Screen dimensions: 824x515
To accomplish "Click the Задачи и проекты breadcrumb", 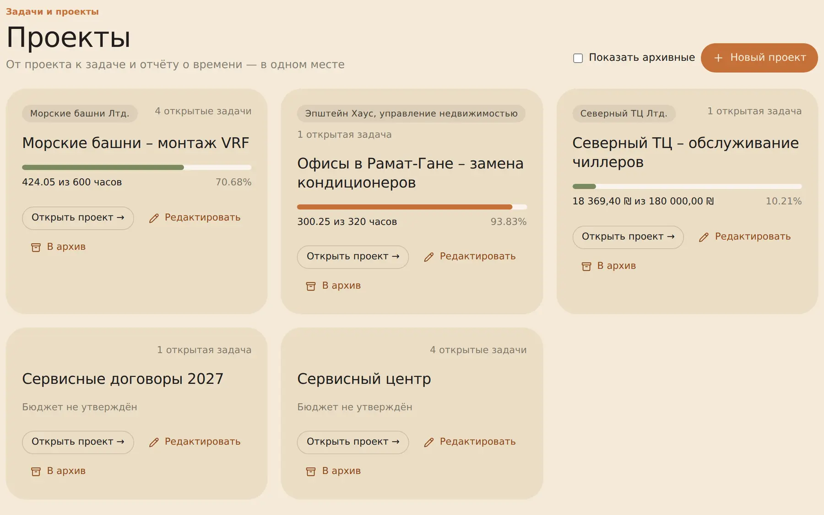I will tap(52, 11).
